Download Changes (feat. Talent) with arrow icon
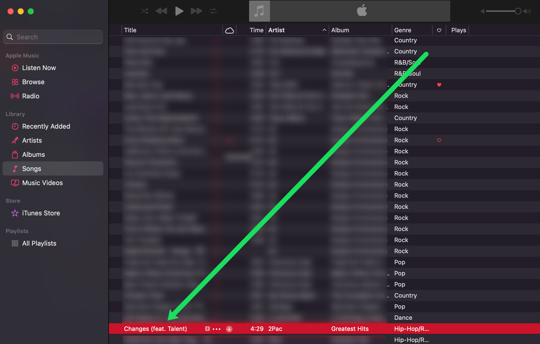This screenshot has width=540, height=344. point(229,329)
